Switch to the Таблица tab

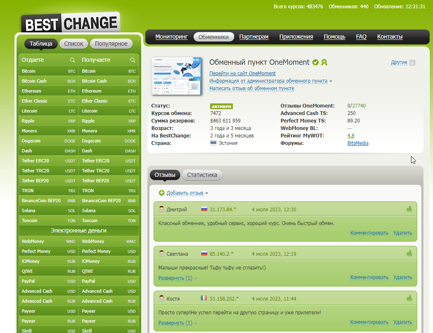(x=41, y=44)
